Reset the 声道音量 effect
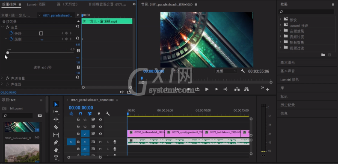Screen dimensions: 338x164 coord(77,78)
